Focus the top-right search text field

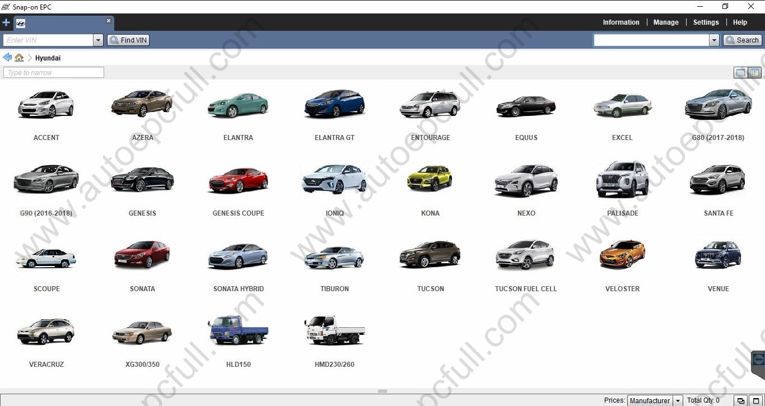tap(651, 40)
